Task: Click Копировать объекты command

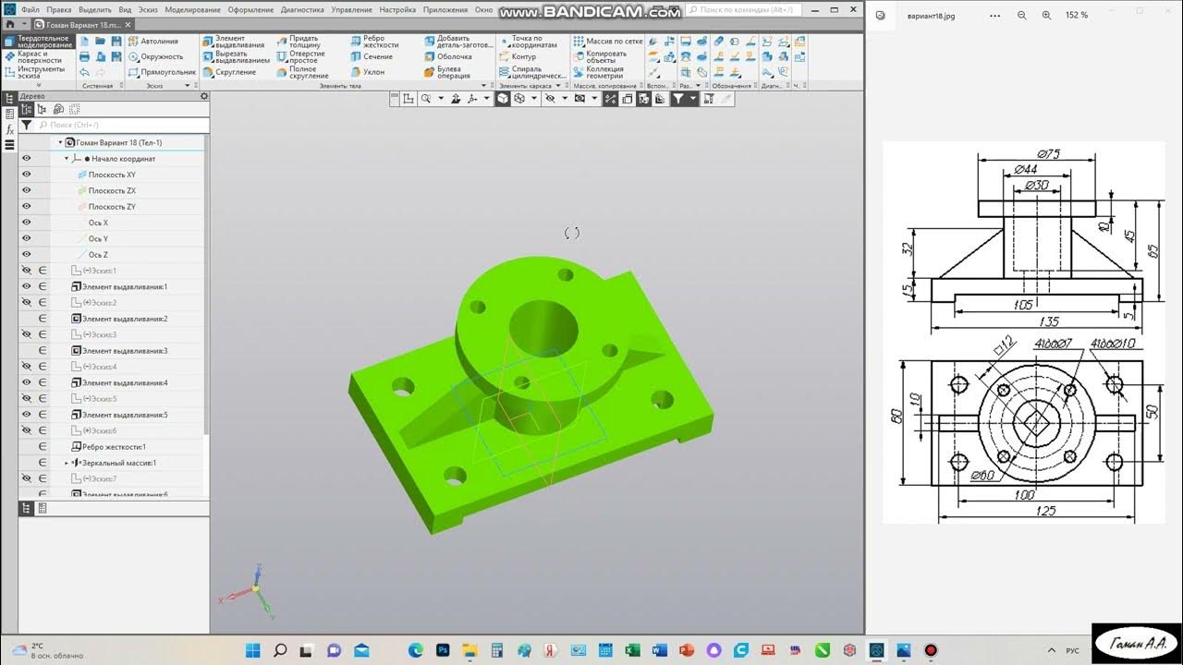Action: point(600,56)
